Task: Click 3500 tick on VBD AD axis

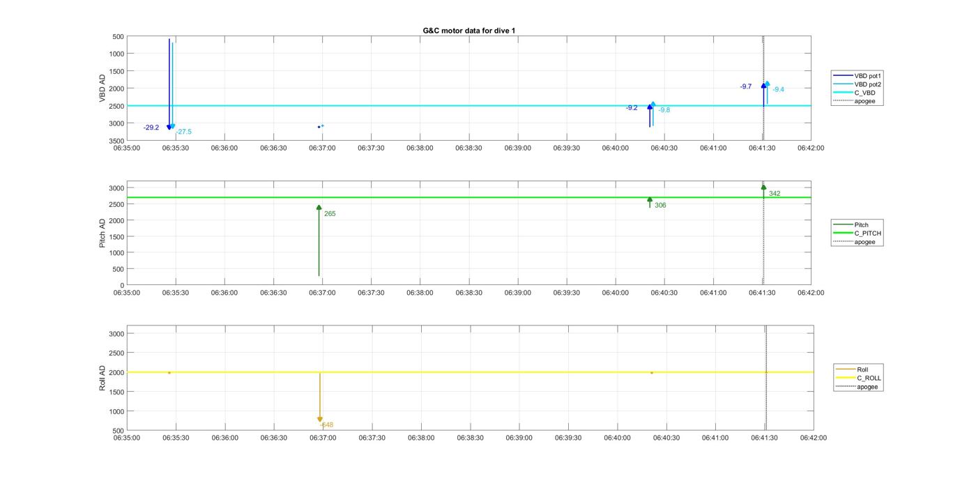Action: pos(116,141)
